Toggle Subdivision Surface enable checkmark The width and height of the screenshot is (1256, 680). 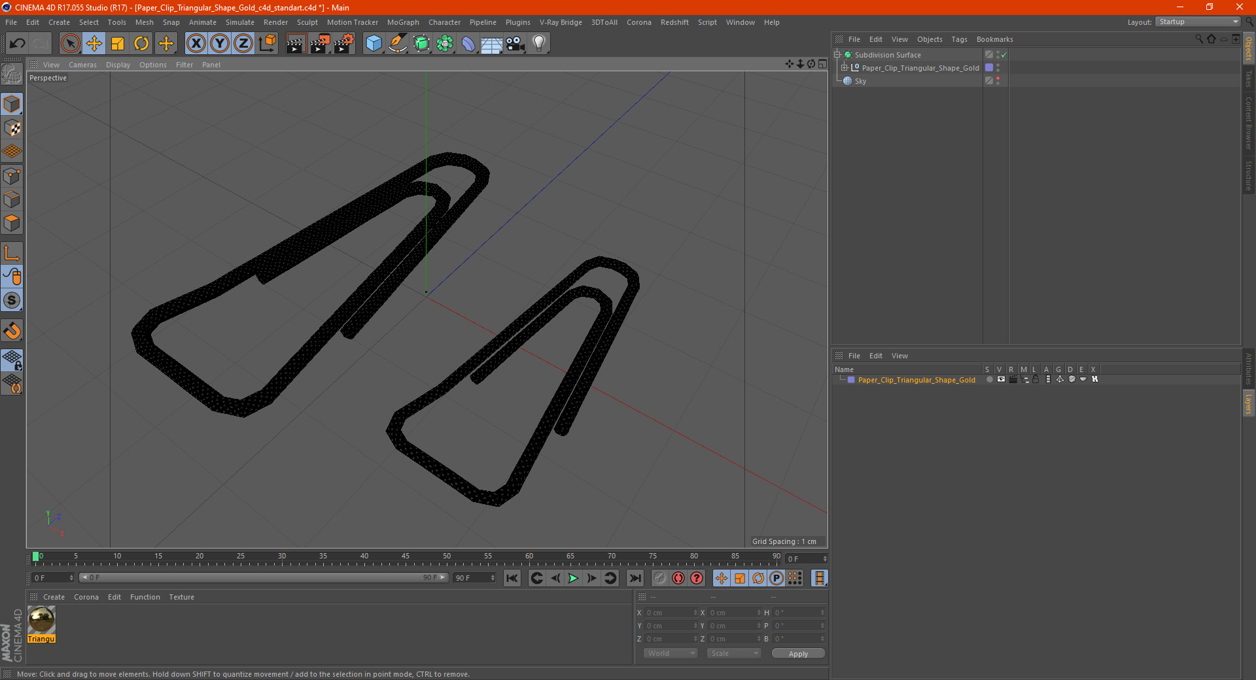(x=1004, y=55)
